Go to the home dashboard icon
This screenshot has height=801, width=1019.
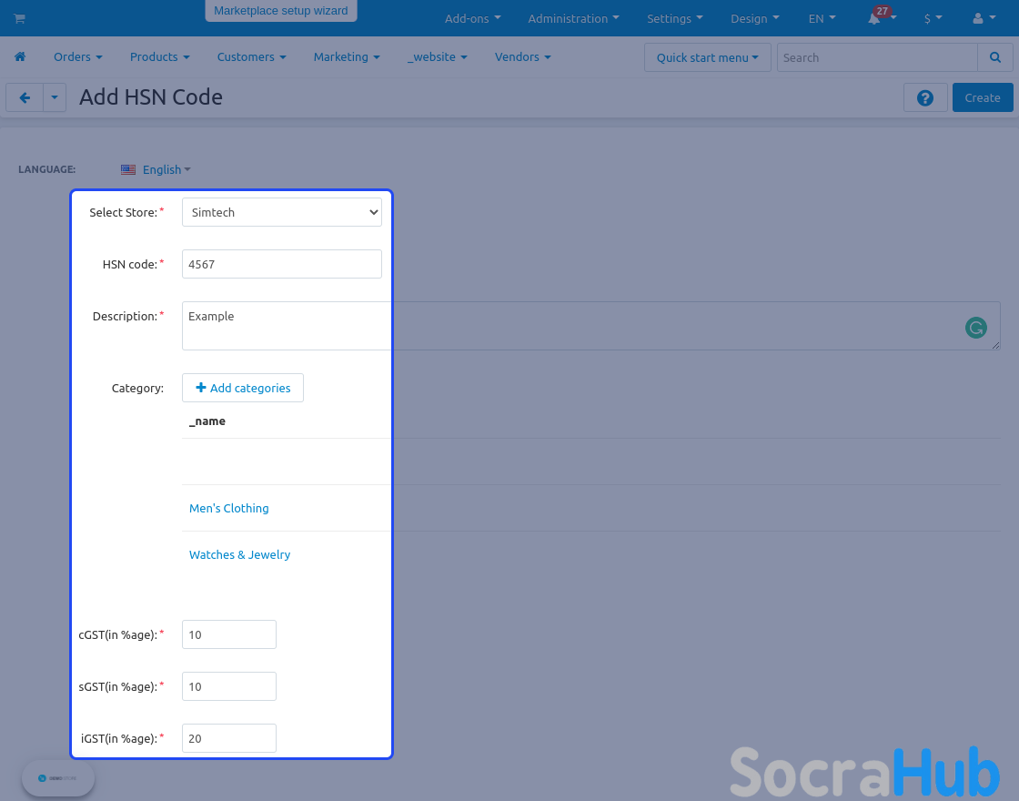click(19, 56)
